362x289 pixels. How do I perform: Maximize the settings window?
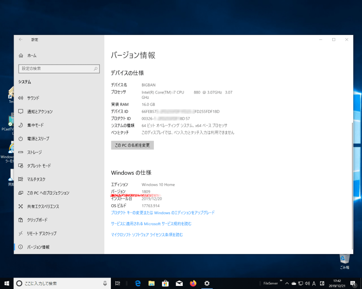point(334,40)
